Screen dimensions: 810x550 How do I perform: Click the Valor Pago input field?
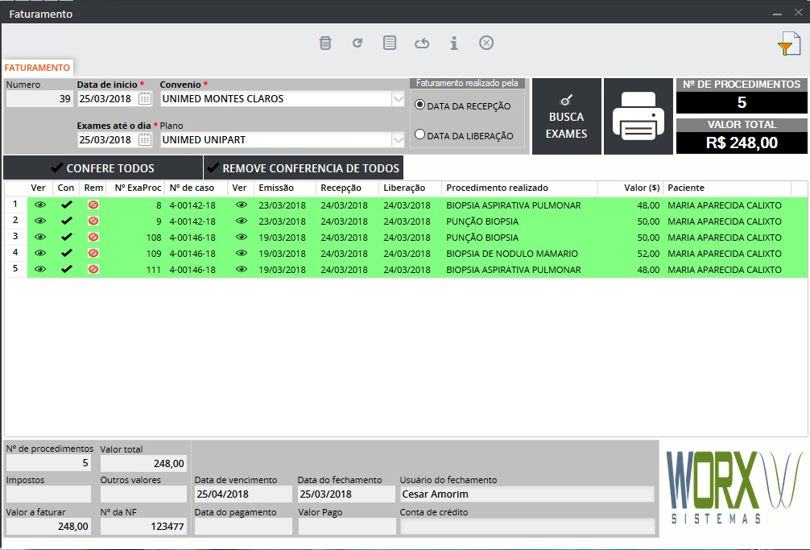tap(347, 526)
